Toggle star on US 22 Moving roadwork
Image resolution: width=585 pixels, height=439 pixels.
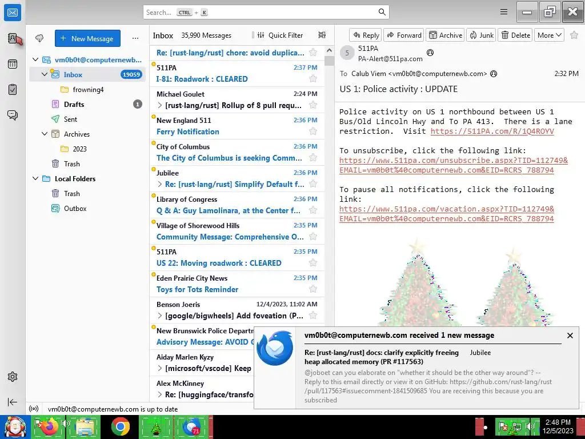tap(313, 263)
